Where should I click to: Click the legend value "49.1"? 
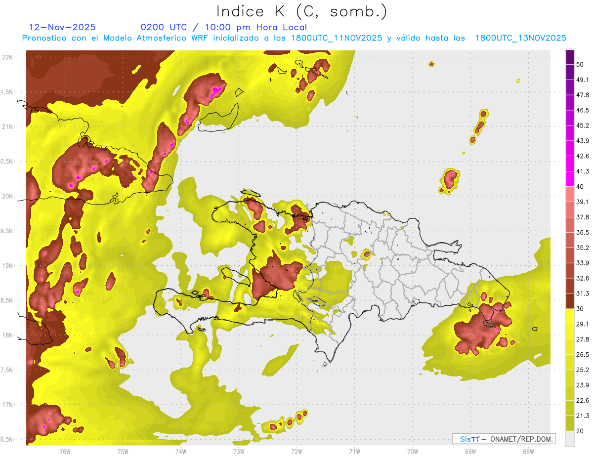pos(583,80)
